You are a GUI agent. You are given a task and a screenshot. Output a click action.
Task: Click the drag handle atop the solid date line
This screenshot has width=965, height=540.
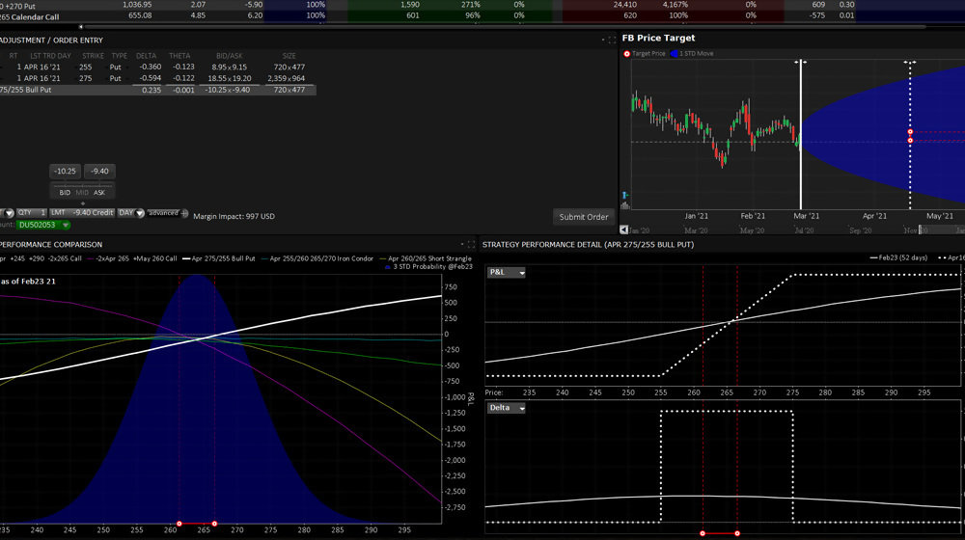pos(800,63)
